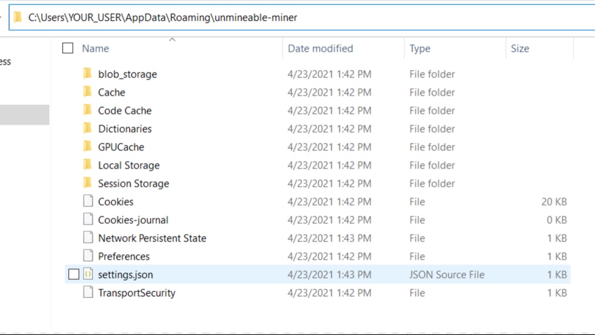Sort by Size column header
595x335 pixels.
tap(520, 48)
